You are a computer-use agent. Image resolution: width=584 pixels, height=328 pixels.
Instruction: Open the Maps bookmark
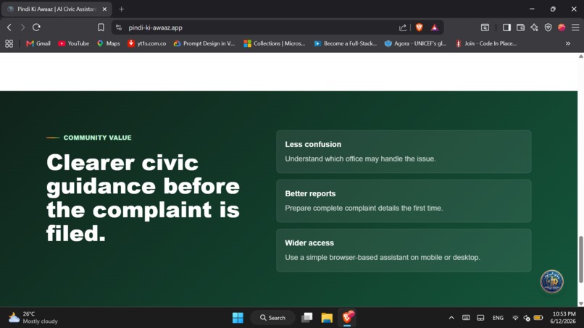point(109,43)
